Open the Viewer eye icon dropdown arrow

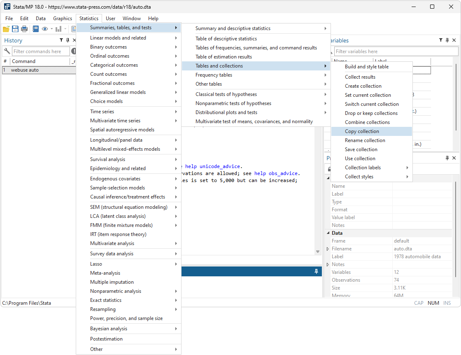(x=51, y=29)
